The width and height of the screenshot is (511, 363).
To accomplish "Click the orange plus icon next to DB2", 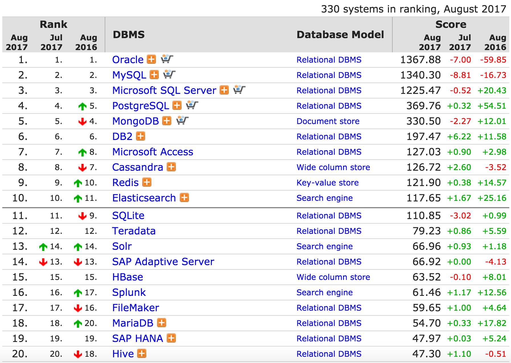I will point(141,136).
